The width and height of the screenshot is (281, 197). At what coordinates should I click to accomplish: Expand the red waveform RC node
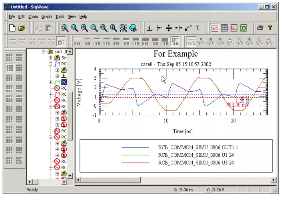[50, 94]
